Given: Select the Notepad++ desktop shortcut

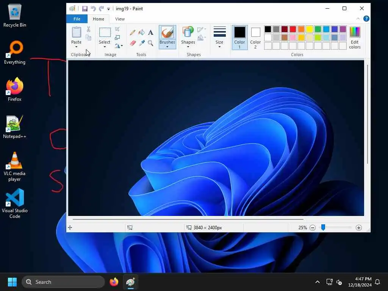Looking at the screenshot, I should tap(15, 127).
